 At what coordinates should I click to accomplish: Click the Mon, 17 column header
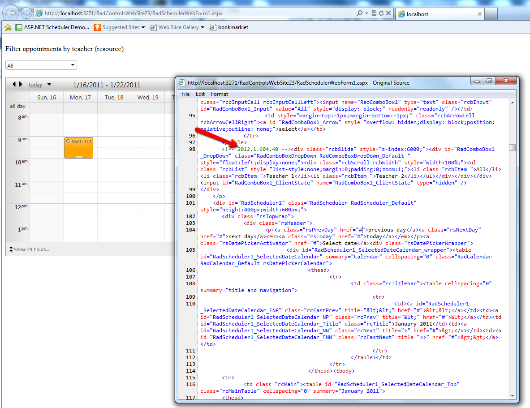point(81,97)
